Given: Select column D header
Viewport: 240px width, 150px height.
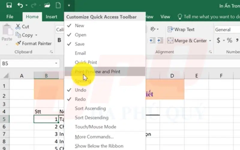Looking at the screenshot, I should [172, 76].
